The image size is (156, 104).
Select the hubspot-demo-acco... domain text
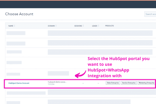click(x=57, y=82)
